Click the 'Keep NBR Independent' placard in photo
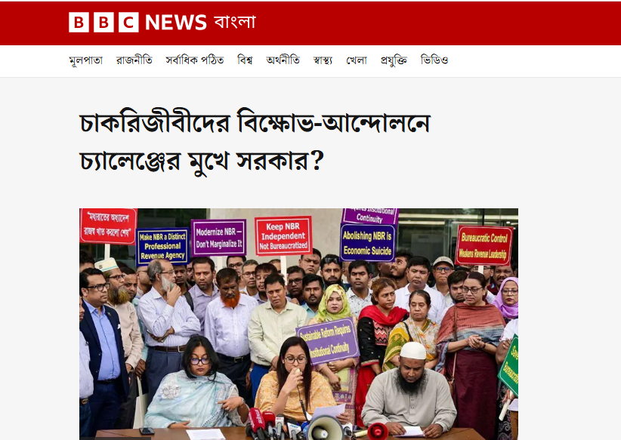The image size is (621, 440). 283,236
